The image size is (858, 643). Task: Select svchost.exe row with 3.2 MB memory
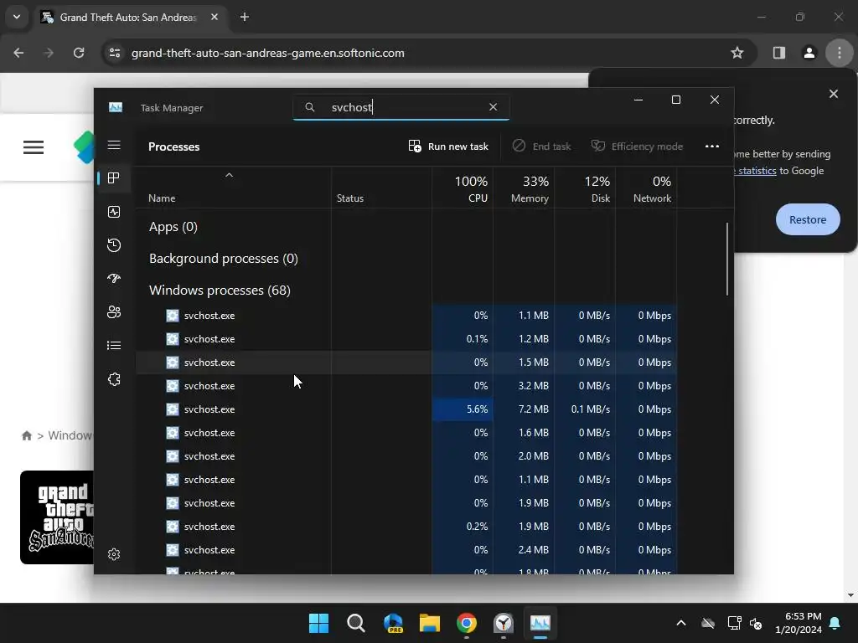coord(406,386)
